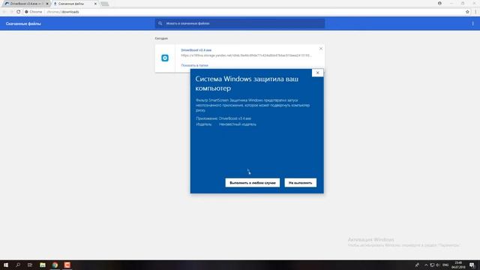Viewport: 480px width, 270px height.
Task: Click the ENG language indicator
Action: point(445,265)
